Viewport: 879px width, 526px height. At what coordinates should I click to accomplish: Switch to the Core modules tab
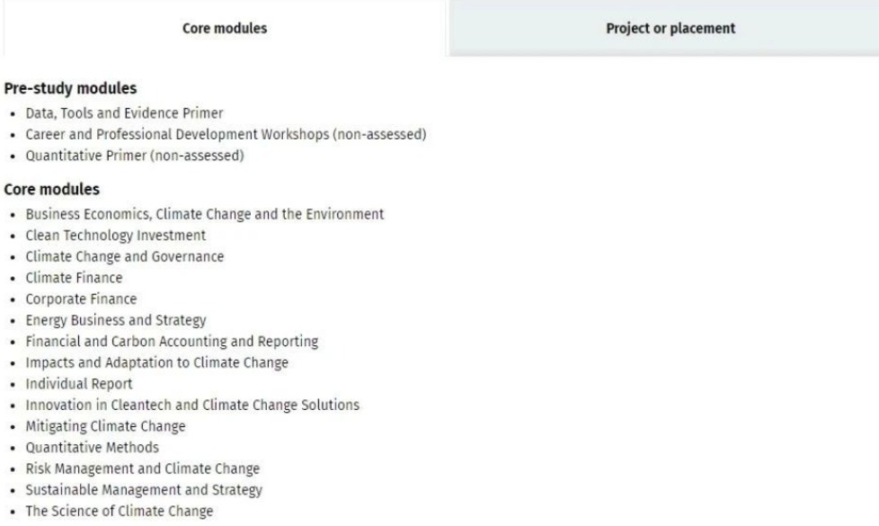coord(224,28)
